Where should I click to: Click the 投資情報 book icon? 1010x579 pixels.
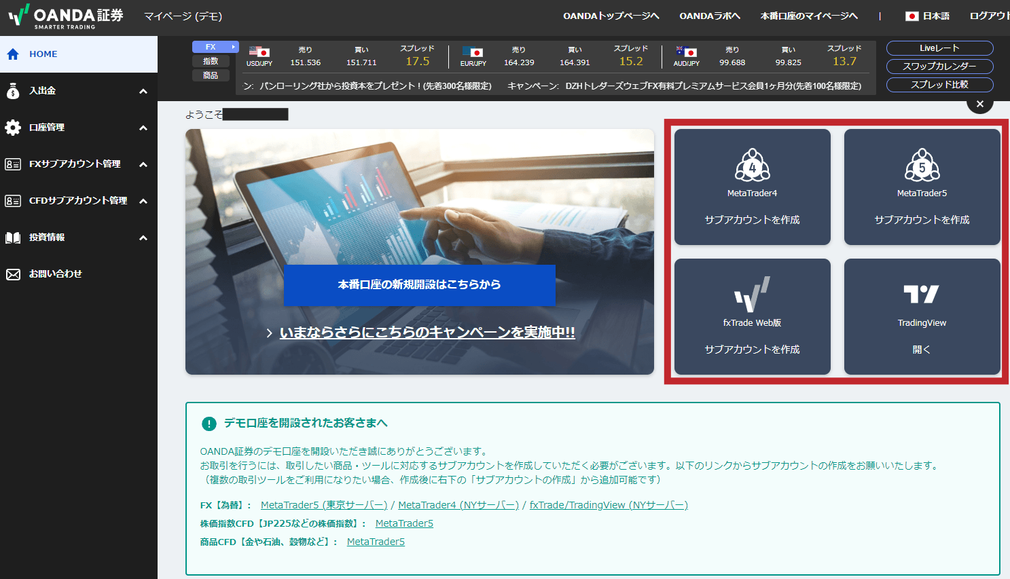pyautogui.click(x=12, y=237)
